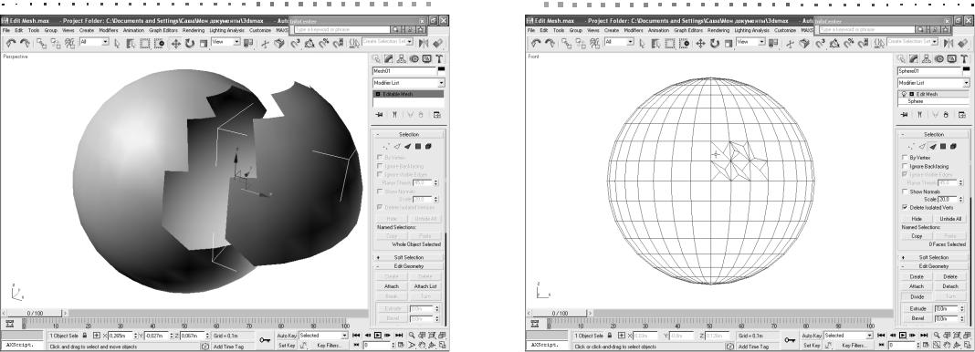Toggle Auto Key in the Perspective window
Screen dimensions: 975x352
coord(286,336)
